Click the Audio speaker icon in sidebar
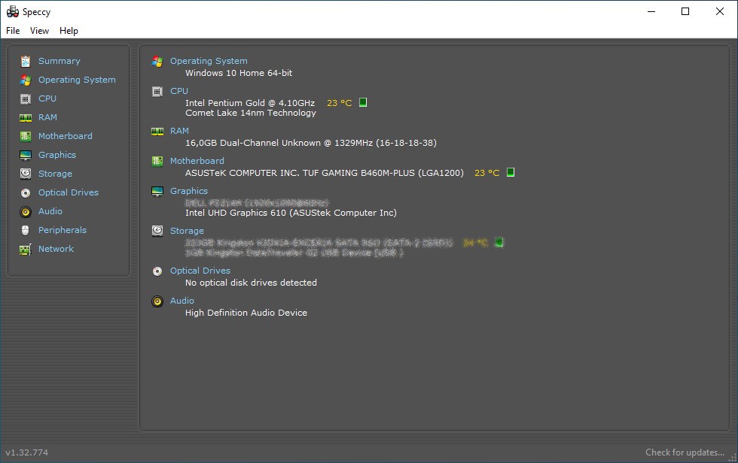The width and height of the screenshot is (738, 463). pyautogui.click(x=26, y=212)
